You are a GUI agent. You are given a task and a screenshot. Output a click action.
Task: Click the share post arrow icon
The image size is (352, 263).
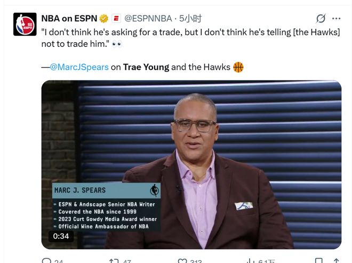pos(337,261)
